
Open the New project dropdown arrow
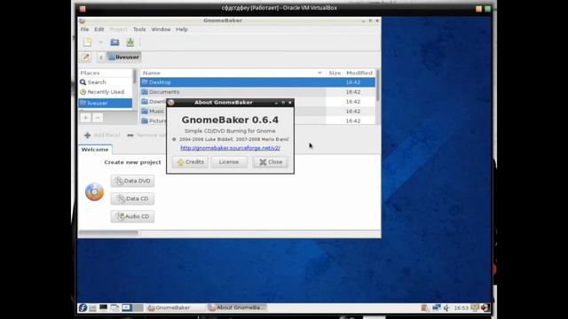100,43
